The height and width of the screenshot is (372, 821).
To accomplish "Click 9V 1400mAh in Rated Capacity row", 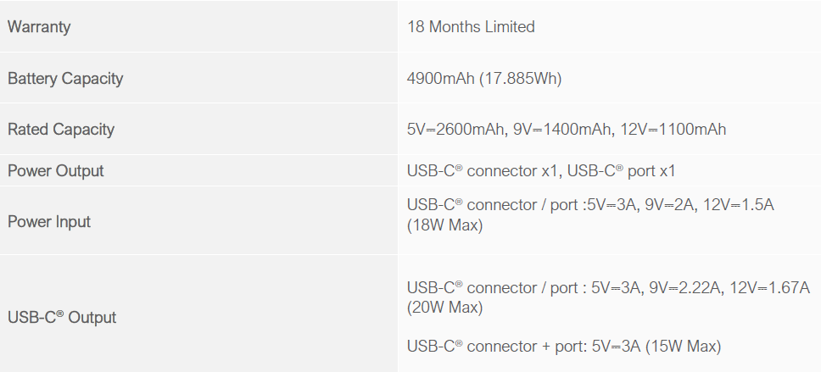I will [x=563, y=129].
